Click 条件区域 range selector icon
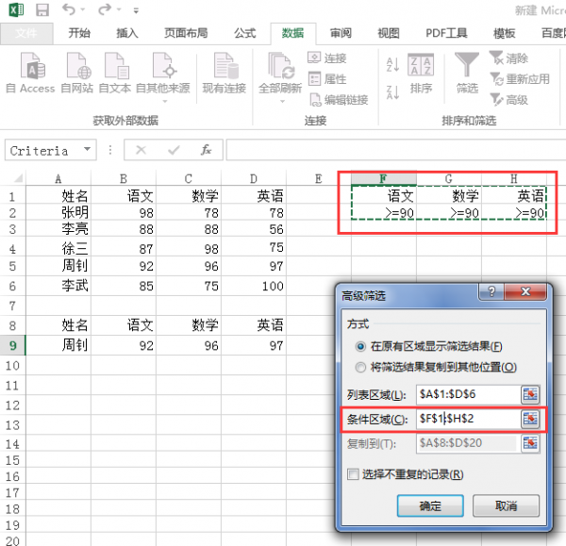The width and height of the screenshot is (566, 546). (x=530, y=419)
